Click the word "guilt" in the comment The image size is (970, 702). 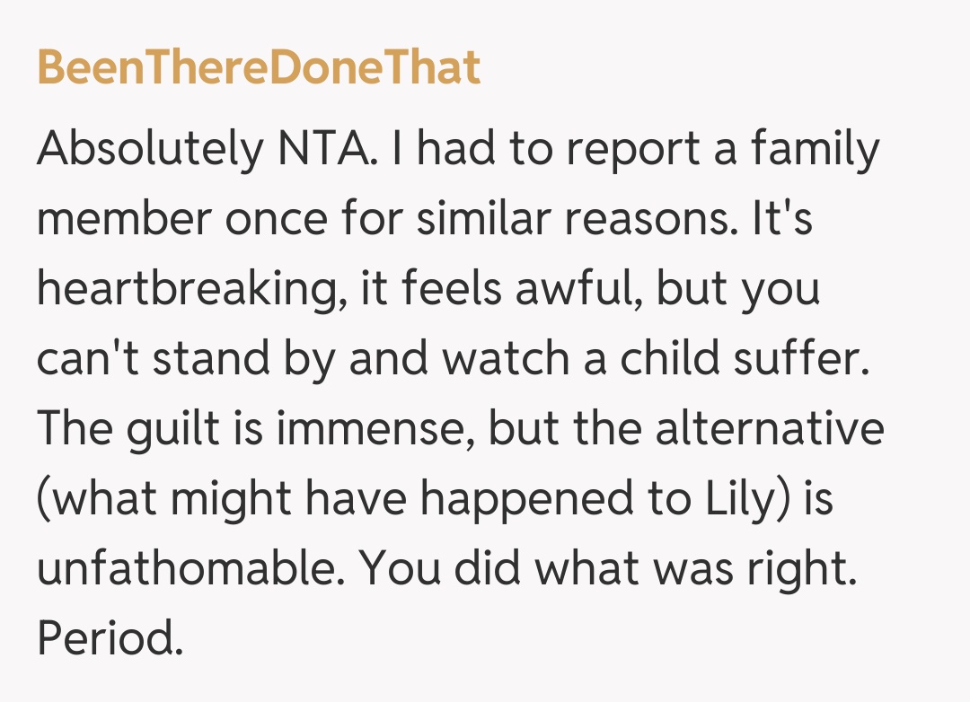tap(170, 430)
